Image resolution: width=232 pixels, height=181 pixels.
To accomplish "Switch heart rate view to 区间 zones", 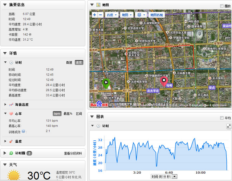I will [x=79, y=114].
